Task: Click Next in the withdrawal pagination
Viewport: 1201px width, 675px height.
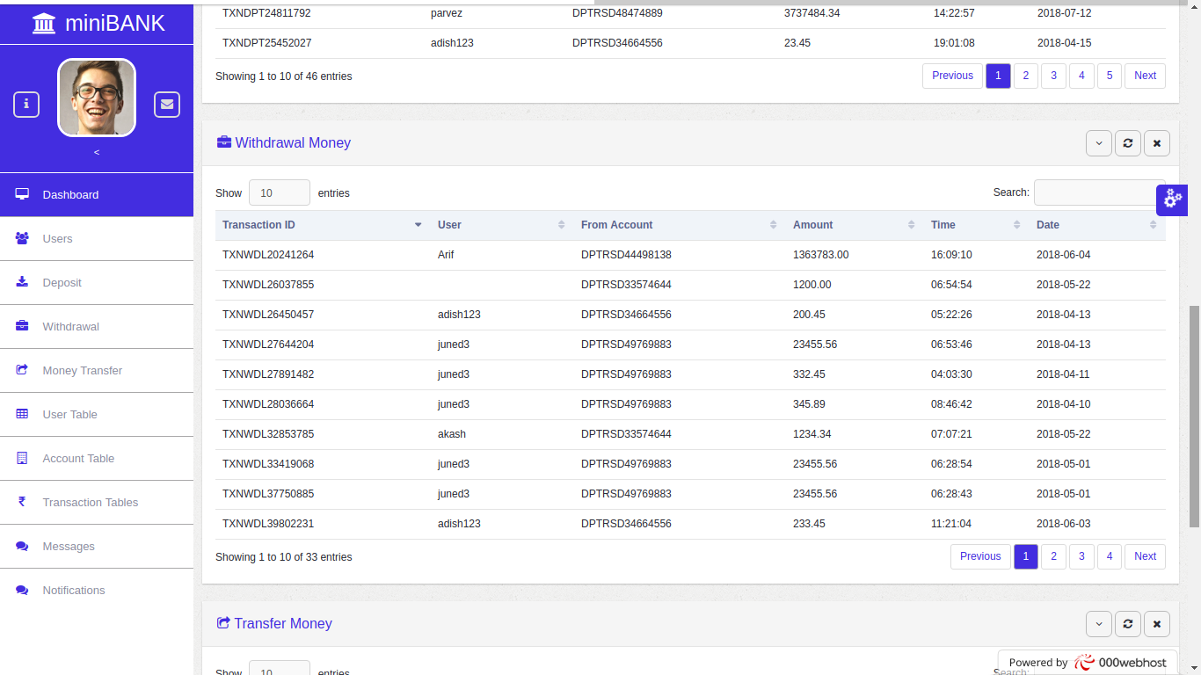Action: [x=1146, y=556]
